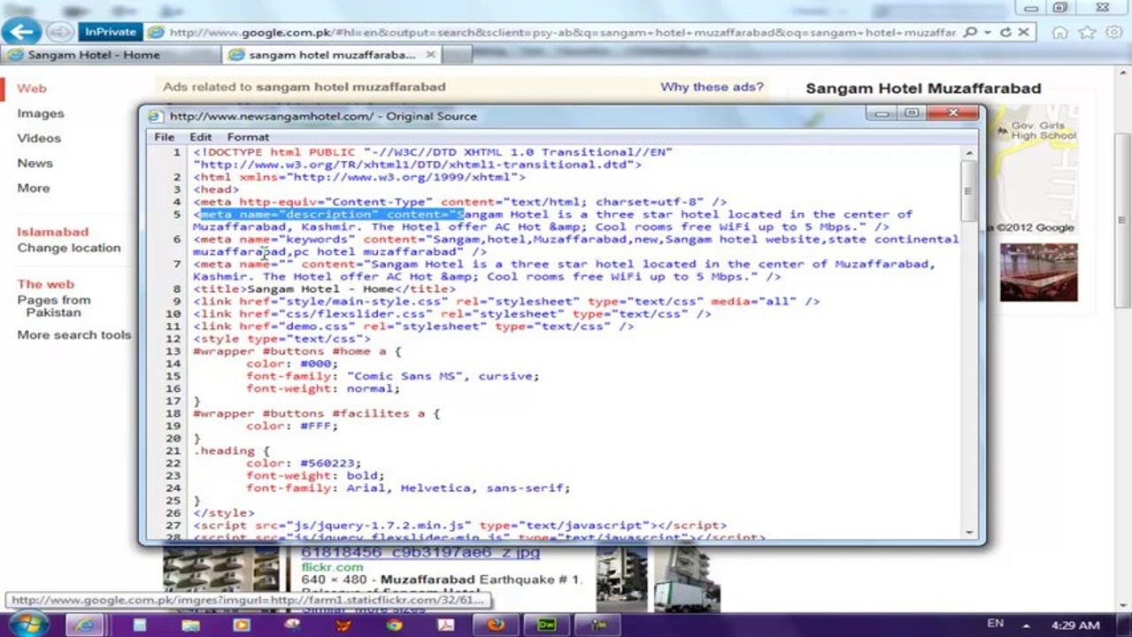
Task: Open Internet Explorer from the taskbar
Action: (x=86, y=625)
